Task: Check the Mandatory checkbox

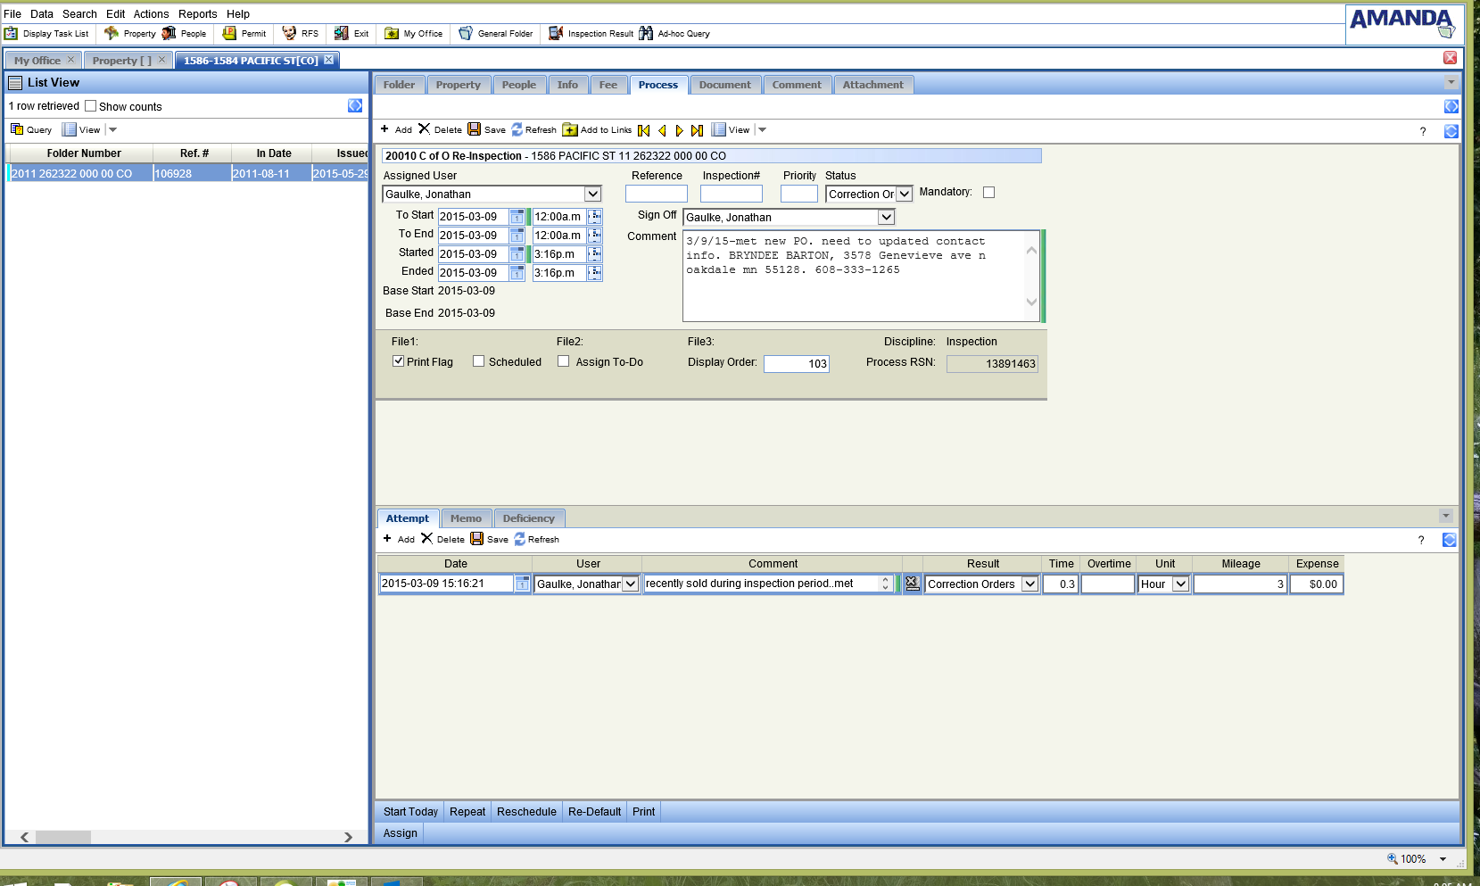Action: click(x=988, y=193)
